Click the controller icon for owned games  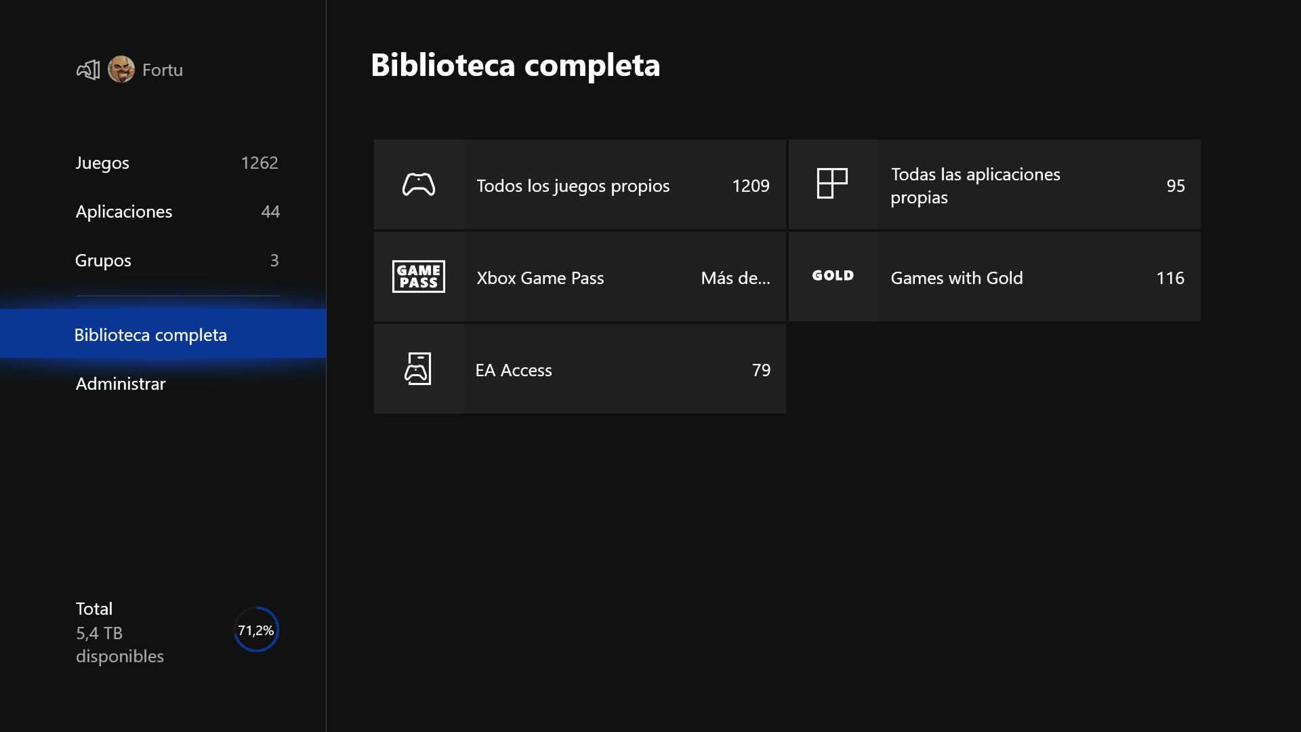tap(419, 184)
